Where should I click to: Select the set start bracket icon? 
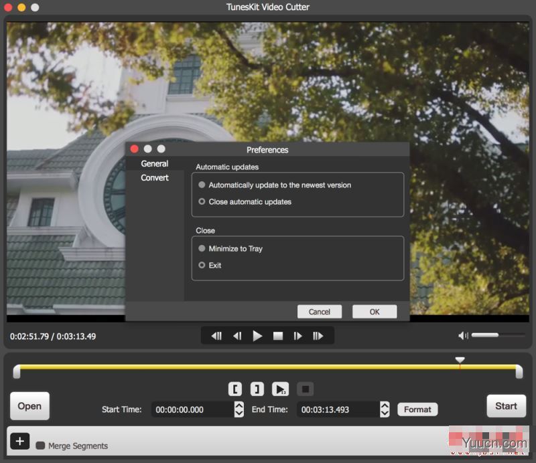(234, 388)
